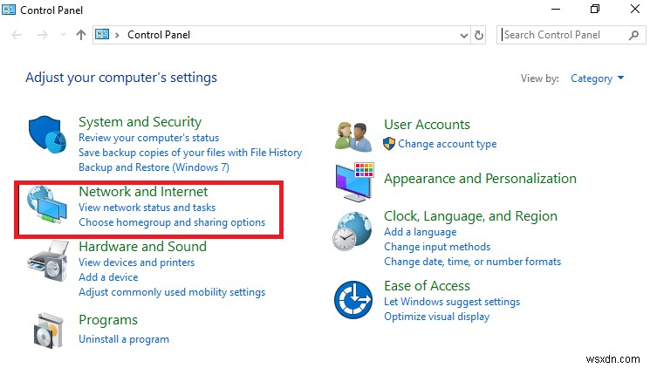Open the View by Category dropdown
The width and height of the screenshot is (650, 368).
[597, 78]
